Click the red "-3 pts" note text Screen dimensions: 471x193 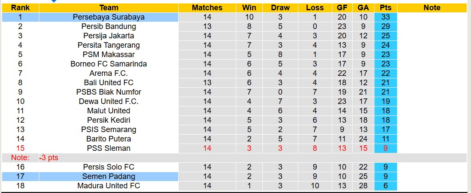48,158
